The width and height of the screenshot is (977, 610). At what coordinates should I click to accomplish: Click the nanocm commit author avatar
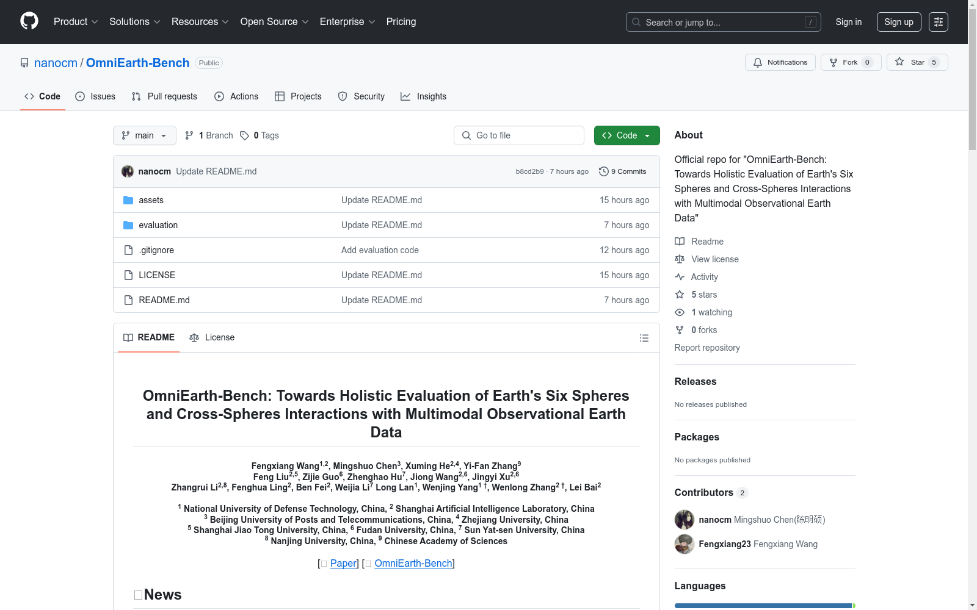[x=128, y=171]
